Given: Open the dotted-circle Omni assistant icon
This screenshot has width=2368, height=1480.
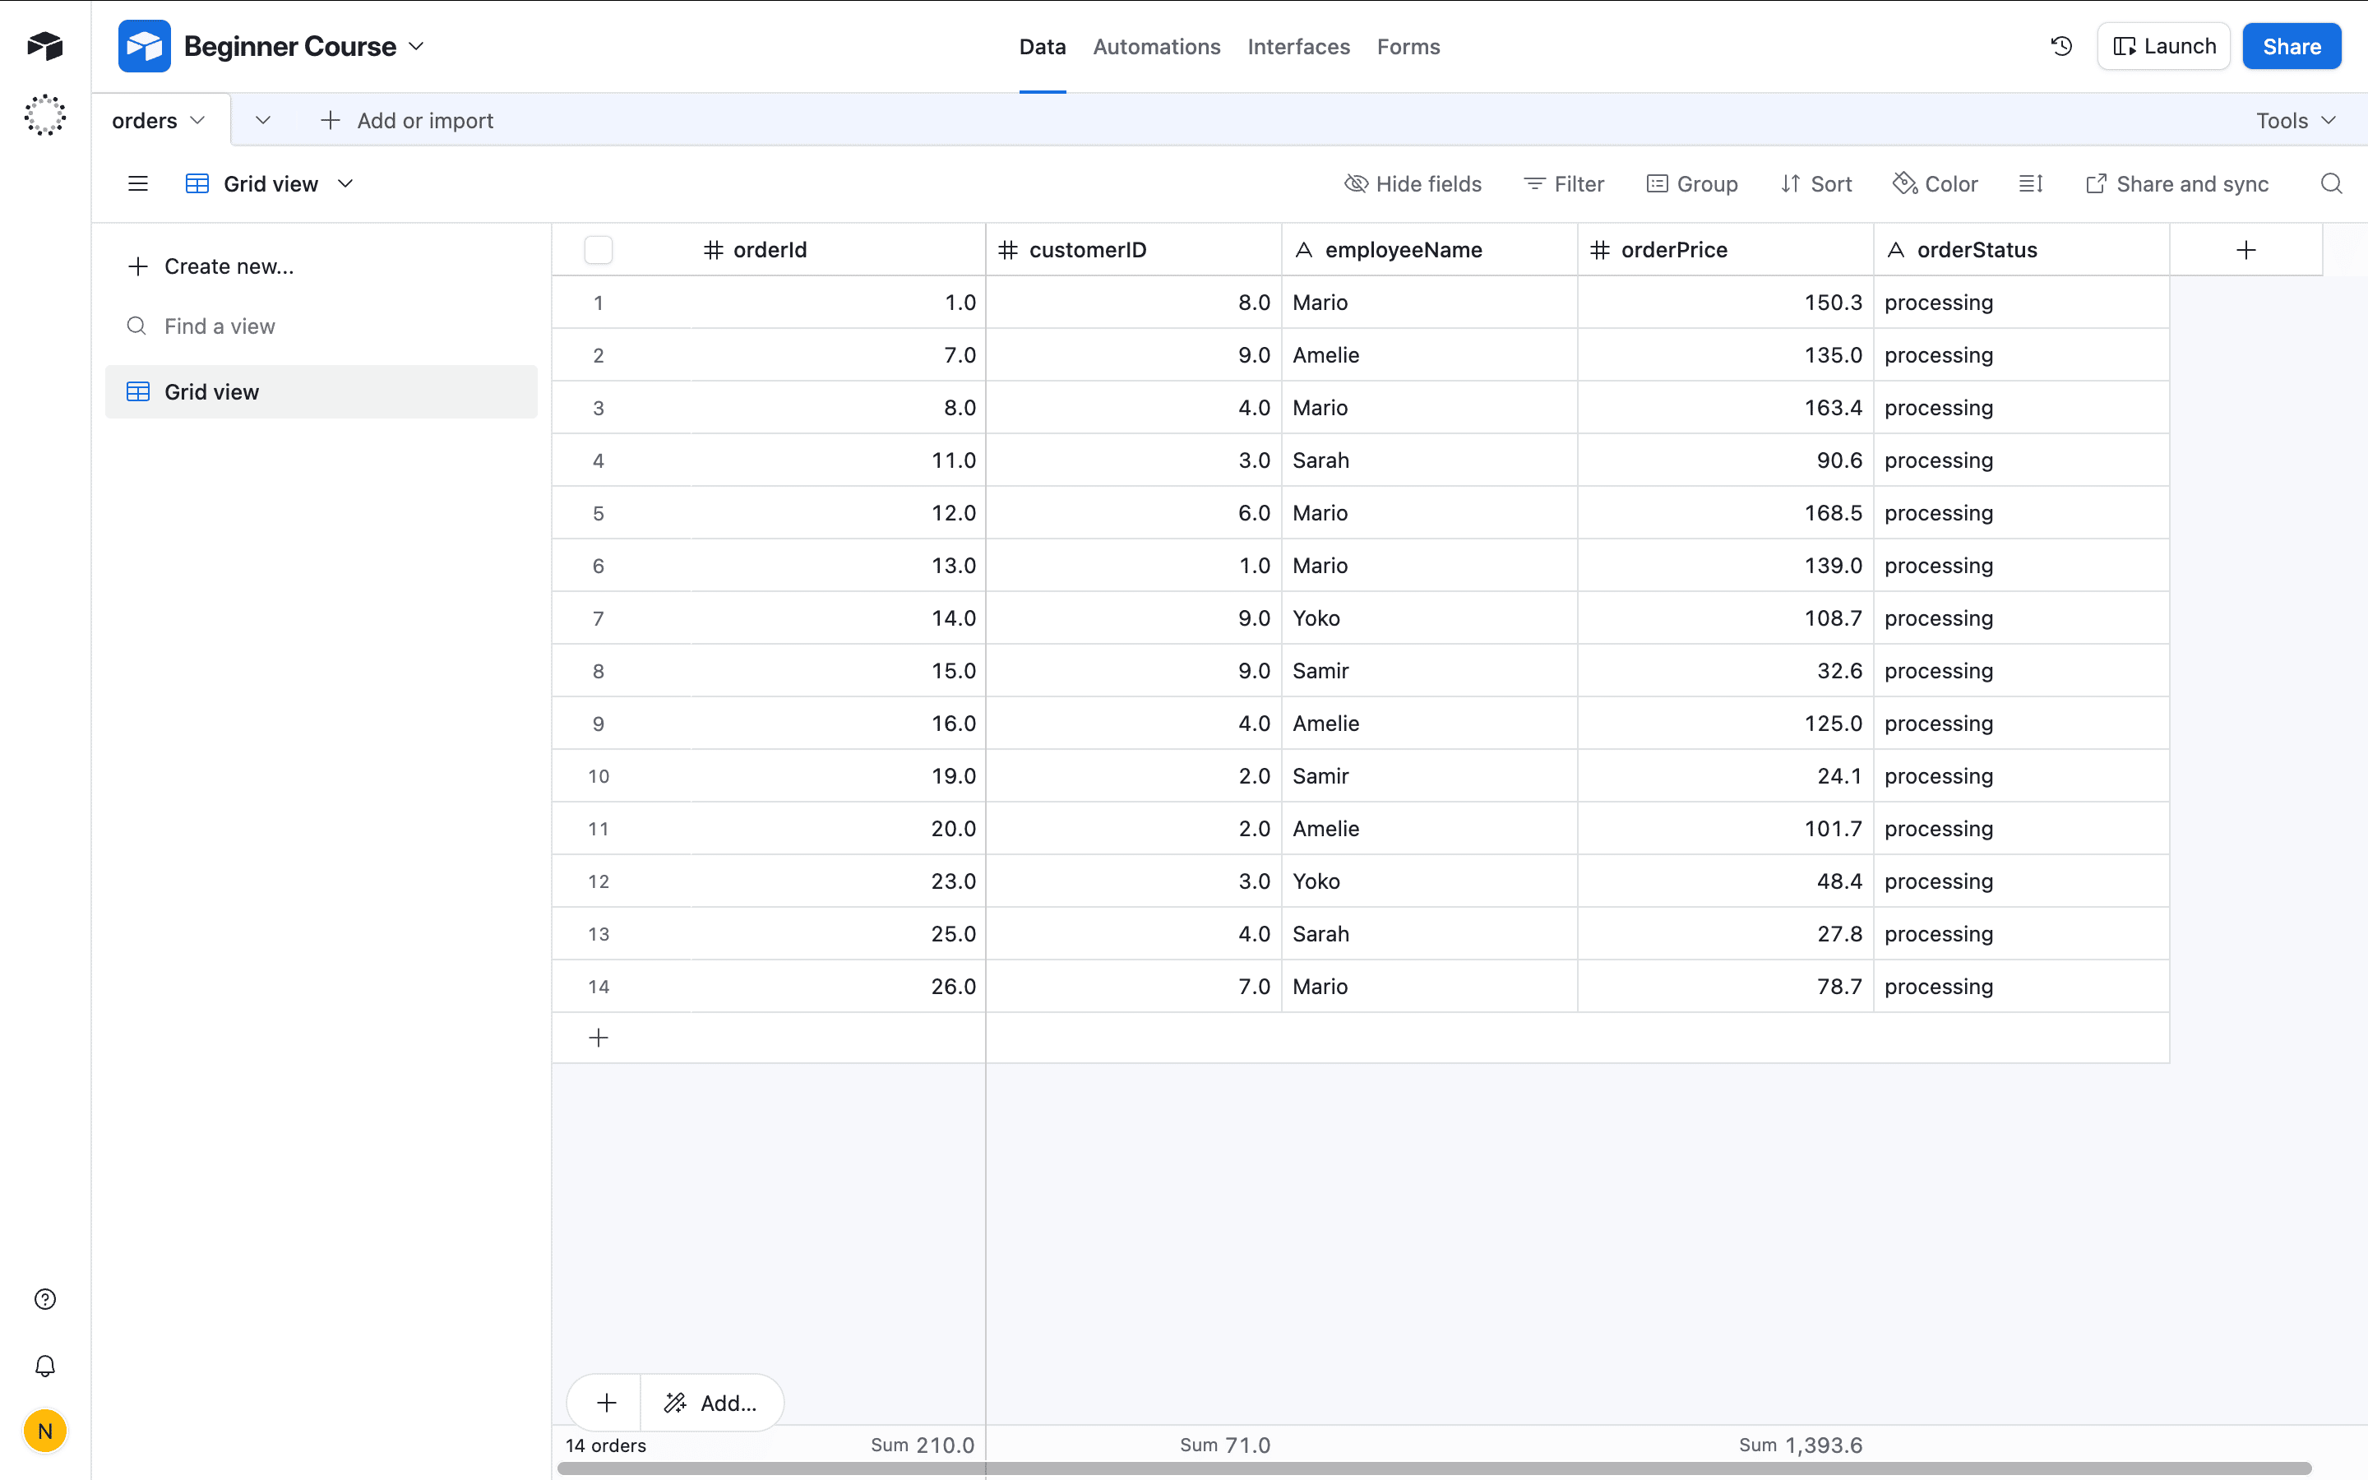Looking at the screenshot, I should pos(45,115).
